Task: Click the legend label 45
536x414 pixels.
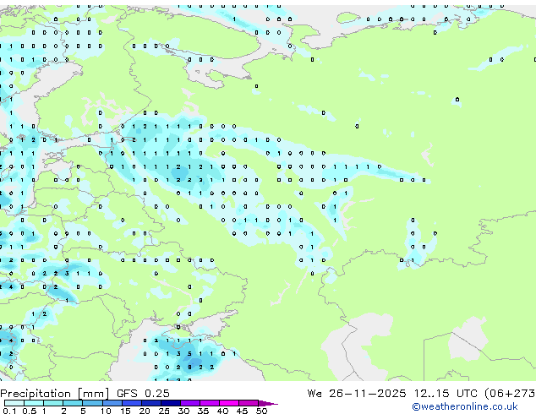Action: click(x=242, y=411)
